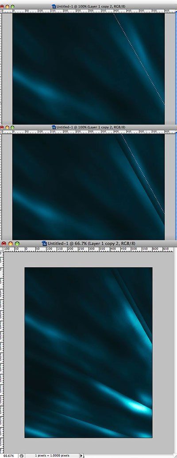177x458 pixels.
Task: Close the topmost 100% document window
Action: (x=2, y=6)
